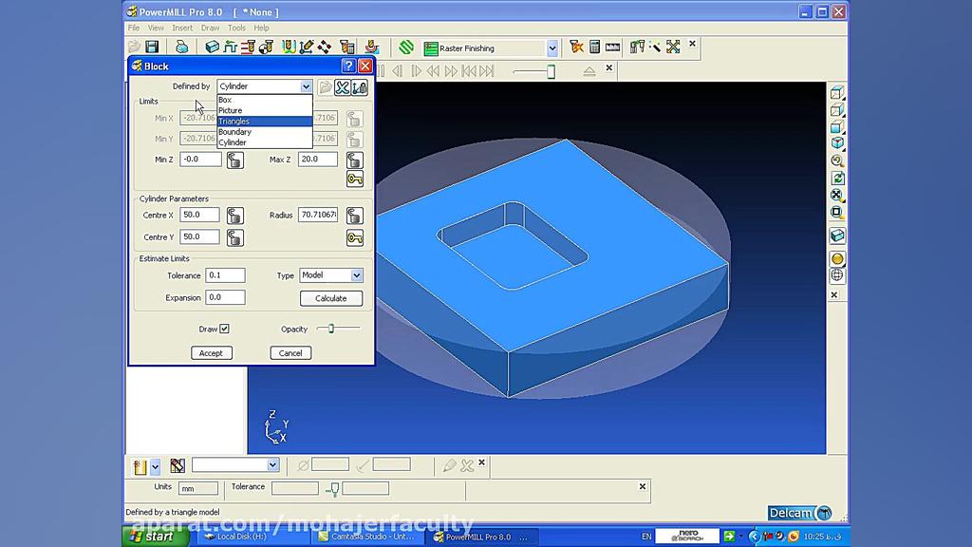This screenshot has height=547, width=972.
Task: Expand the Raster Finishing strategy dropdown
Action: pos(551,47)
